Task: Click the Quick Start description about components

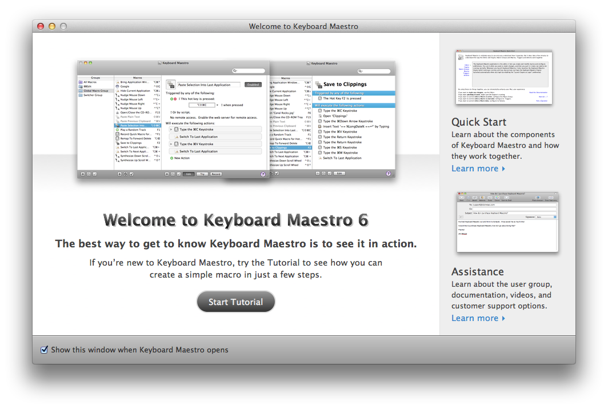Action: 505,146
